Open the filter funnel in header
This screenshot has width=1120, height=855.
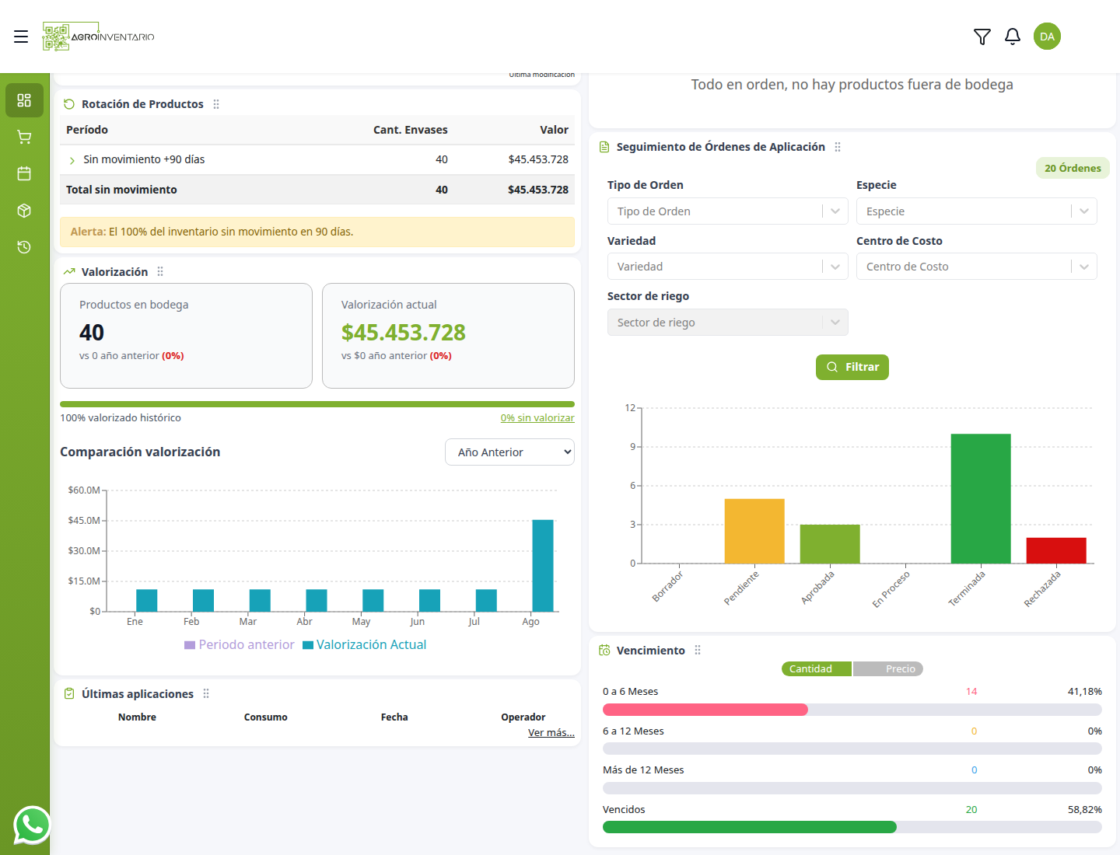[x=982, y=37]
